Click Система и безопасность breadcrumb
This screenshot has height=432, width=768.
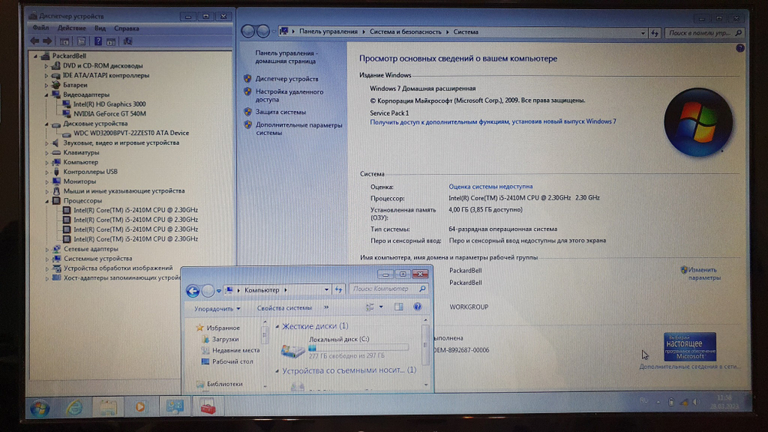point(405,31)
